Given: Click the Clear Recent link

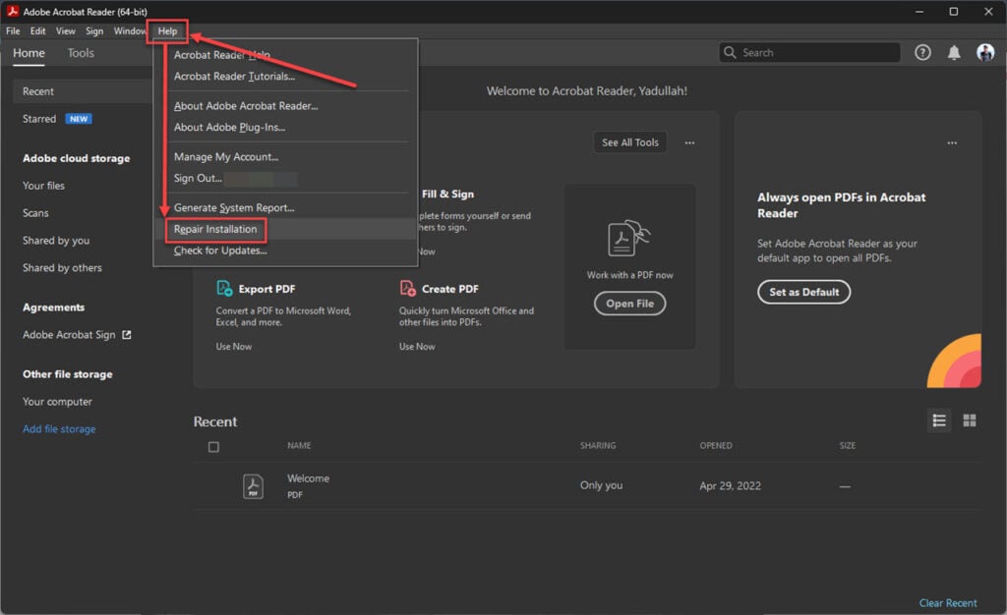Looking at the screenshot, I should 947,603.
